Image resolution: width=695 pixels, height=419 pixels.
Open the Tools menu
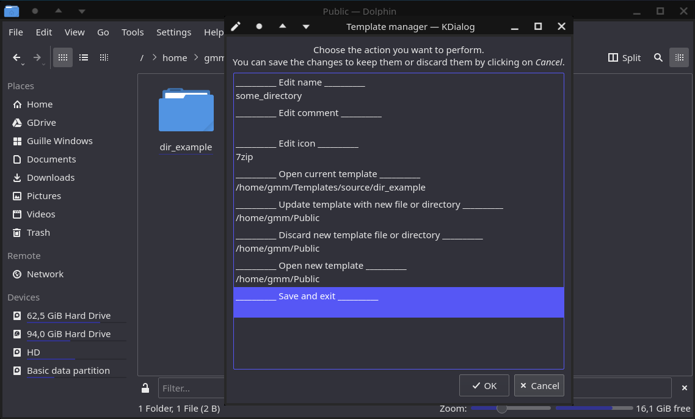(x=133, y=32)
